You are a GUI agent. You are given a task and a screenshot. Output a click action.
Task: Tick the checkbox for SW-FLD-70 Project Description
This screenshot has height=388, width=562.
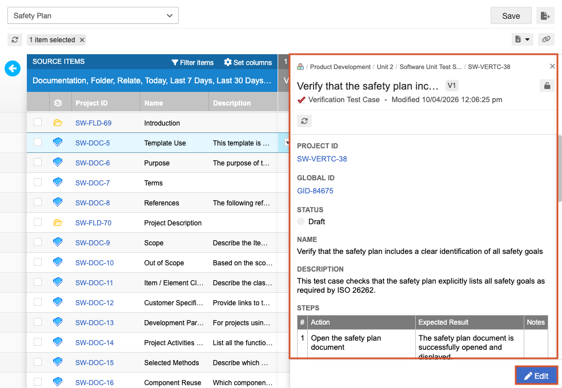click(x=38, y=223)
